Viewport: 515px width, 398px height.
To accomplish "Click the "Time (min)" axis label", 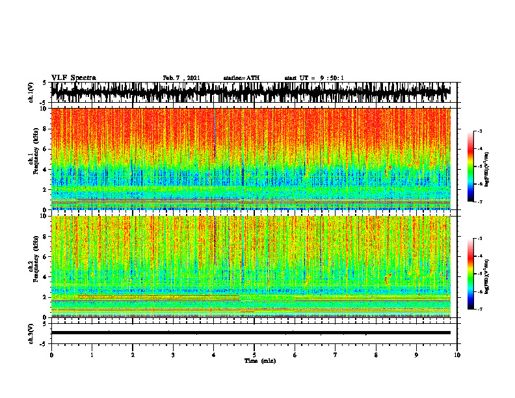I will pyautogui.click(x=260, y=361).
